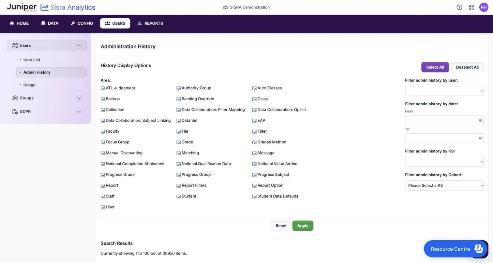Open Usage in sidebar
This screenshot has height=263, width=493.
[x=29, y=85]
